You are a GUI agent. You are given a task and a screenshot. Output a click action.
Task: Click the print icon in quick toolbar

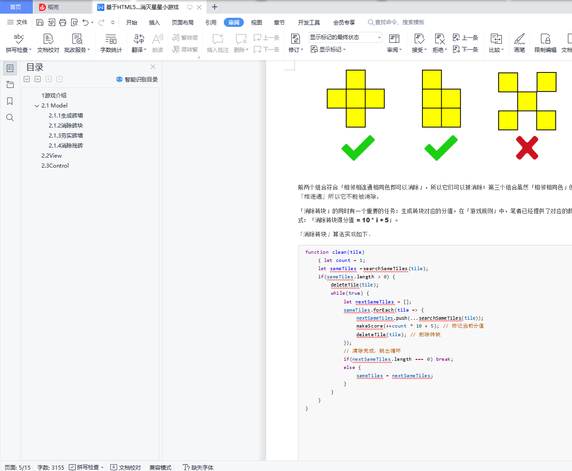[x=62, y=22]
